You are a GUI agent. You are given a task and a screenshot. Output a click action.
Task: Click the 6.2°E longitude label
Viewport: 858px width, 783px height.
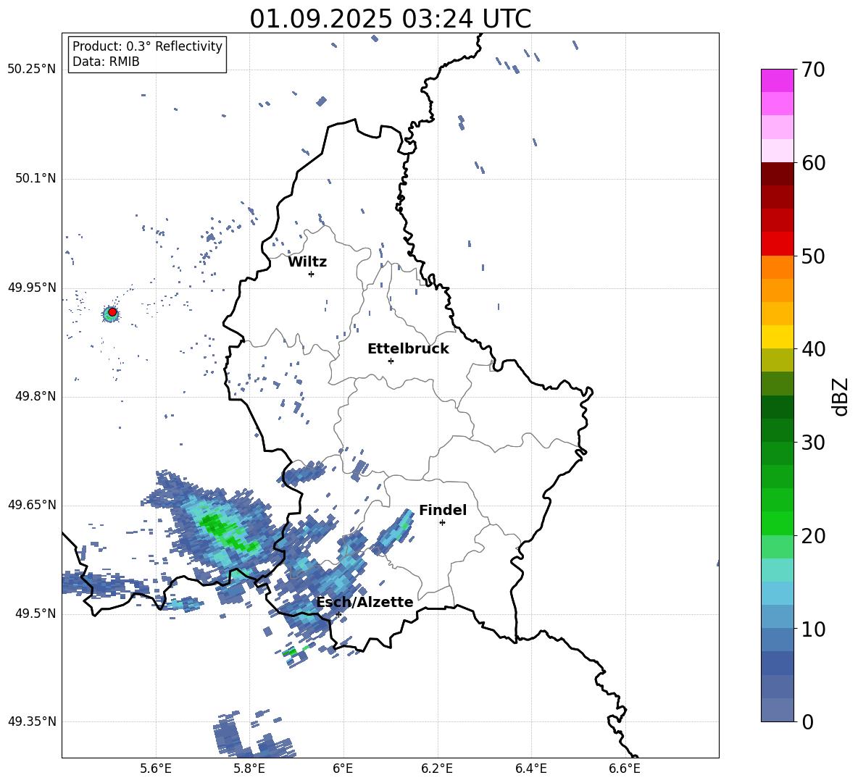[437, 769]
